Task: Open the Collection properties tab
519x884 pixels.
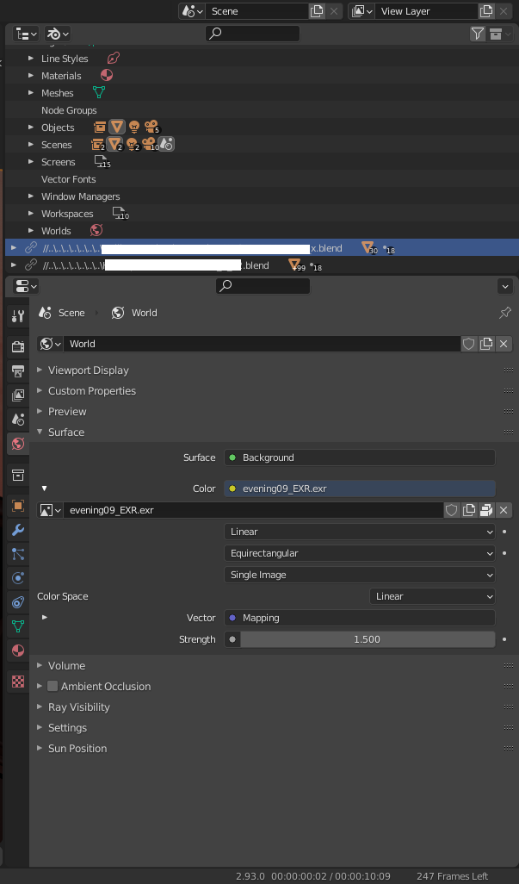Action: [18, 475]
